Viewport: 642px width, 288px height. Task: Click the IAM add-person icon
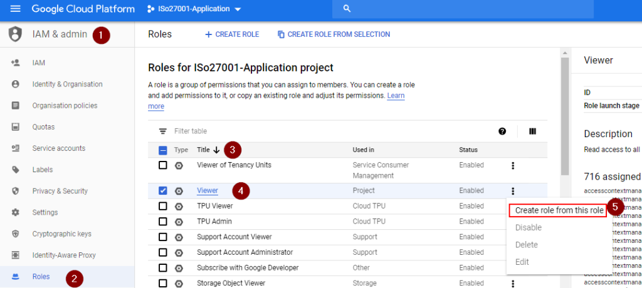tap(16, 63)
